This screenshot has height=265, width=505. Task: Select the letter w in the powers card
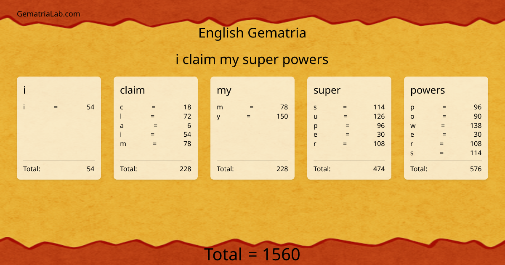[x=413, y=126]
